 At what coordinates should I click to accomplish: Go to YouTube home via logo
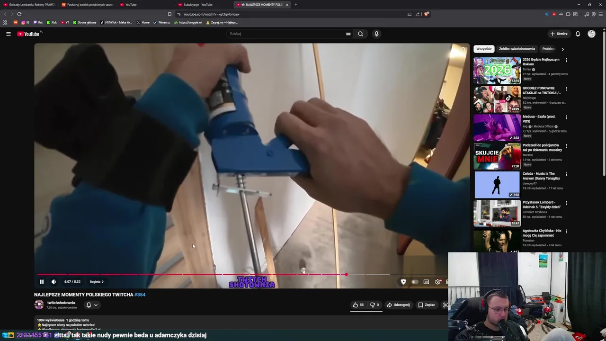click(x=28, y=34)
